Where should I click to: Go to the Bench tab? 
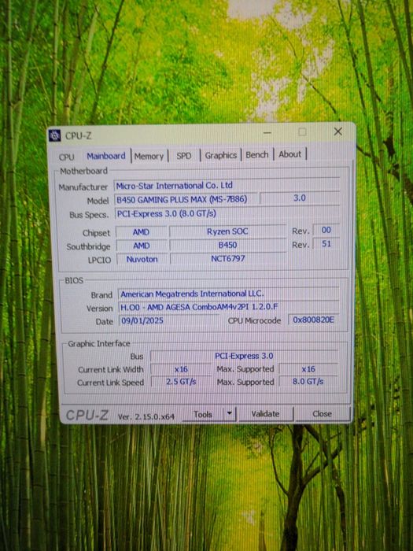256,154
